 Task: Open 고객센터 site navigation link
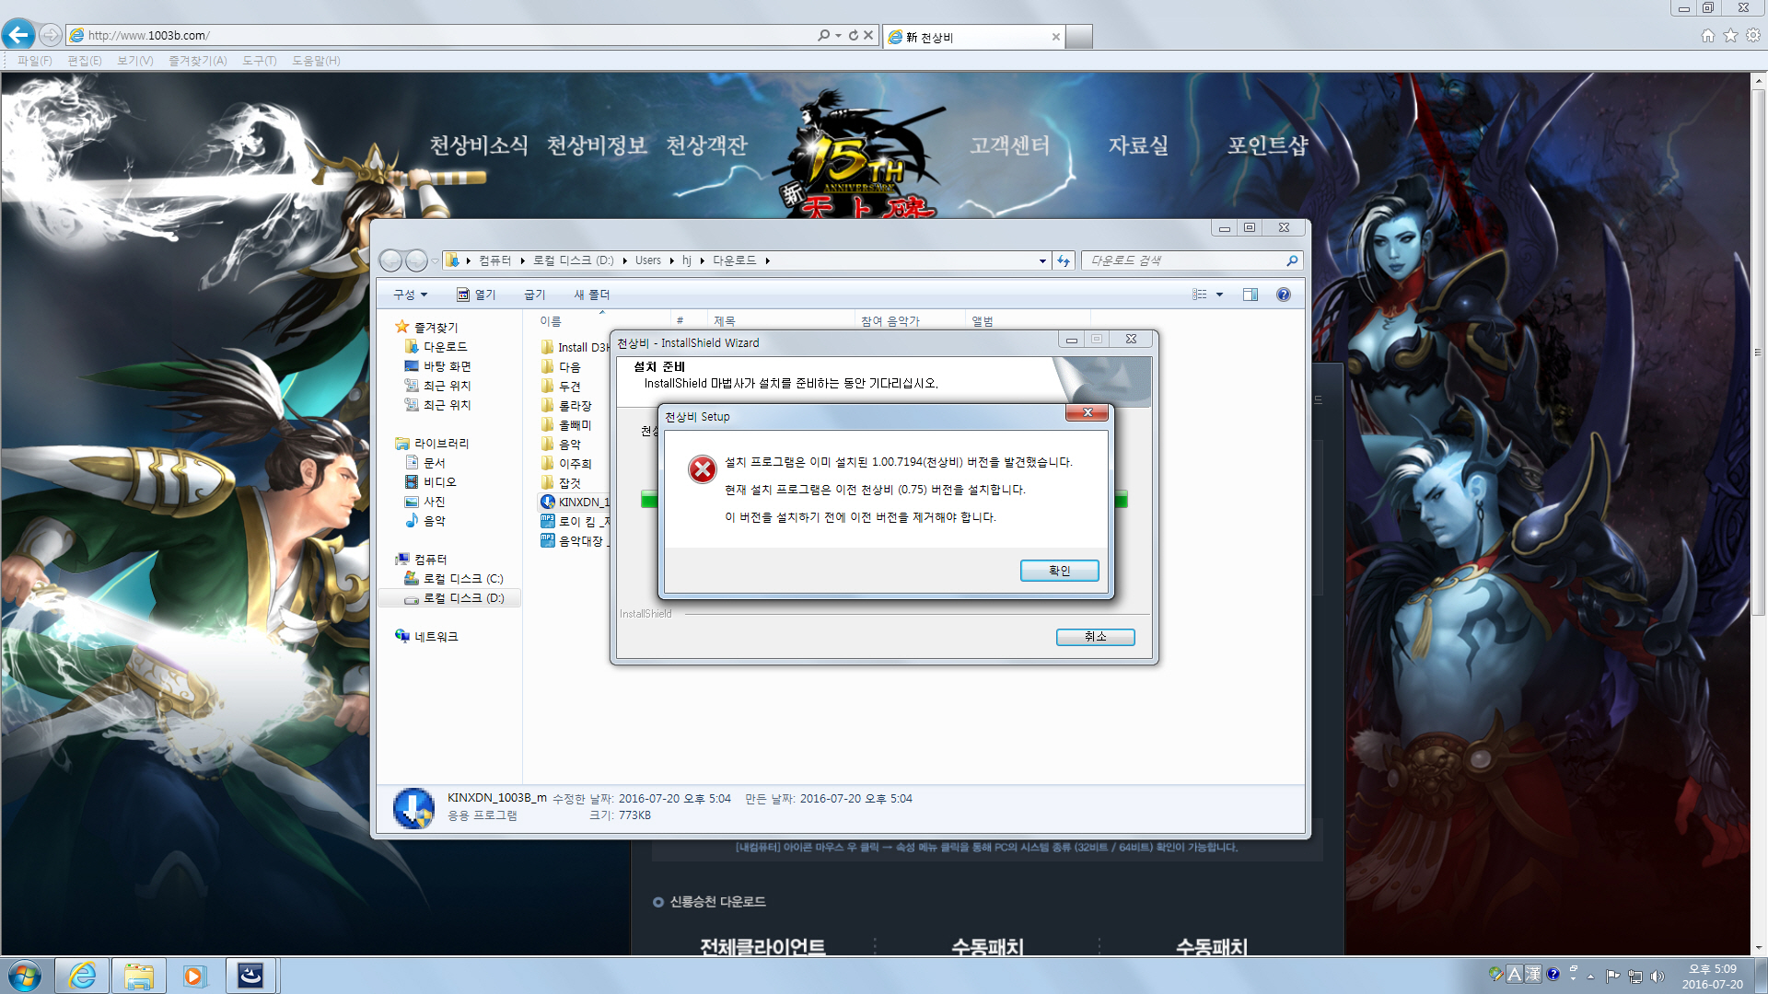(1009, 145)
